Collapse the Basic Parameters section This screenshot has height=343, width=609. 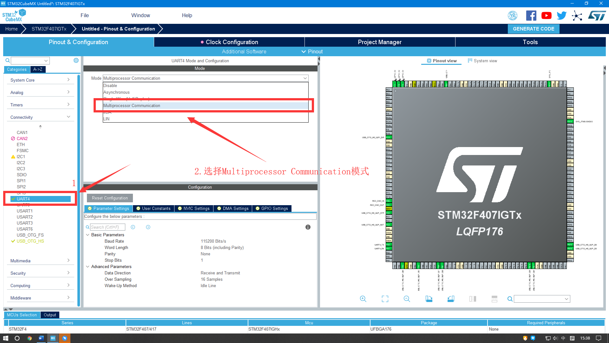(x=88, y=235)
